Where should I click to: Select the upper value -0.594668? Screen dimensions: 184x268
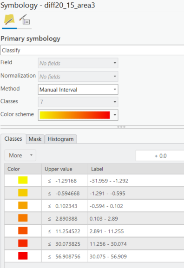67,194
